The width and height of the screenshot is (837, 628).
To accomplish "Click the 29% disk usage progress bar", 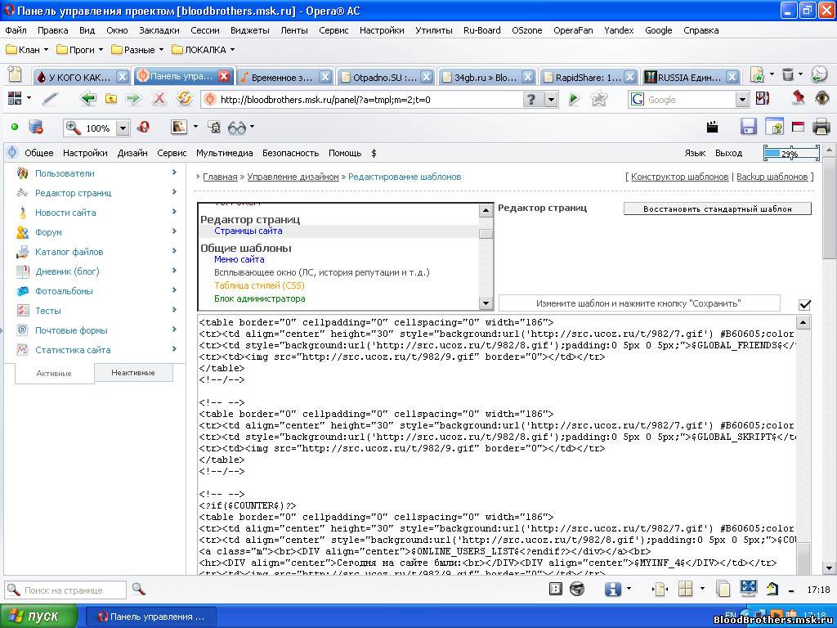I will (x=790, y=153).
